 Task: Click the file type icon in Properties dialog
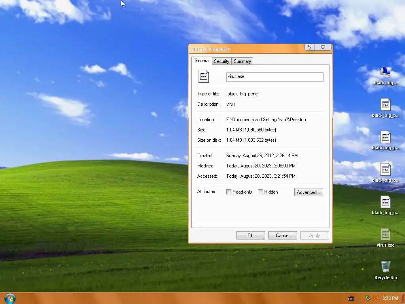coord(204,76)
